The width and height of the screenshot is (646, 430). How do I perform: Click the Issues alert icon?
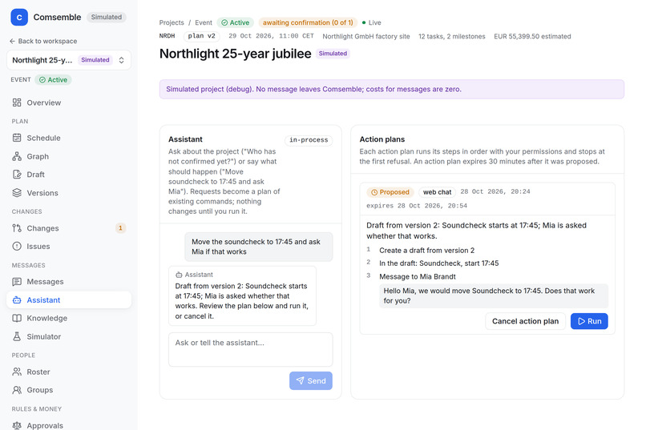click(17, 246)
